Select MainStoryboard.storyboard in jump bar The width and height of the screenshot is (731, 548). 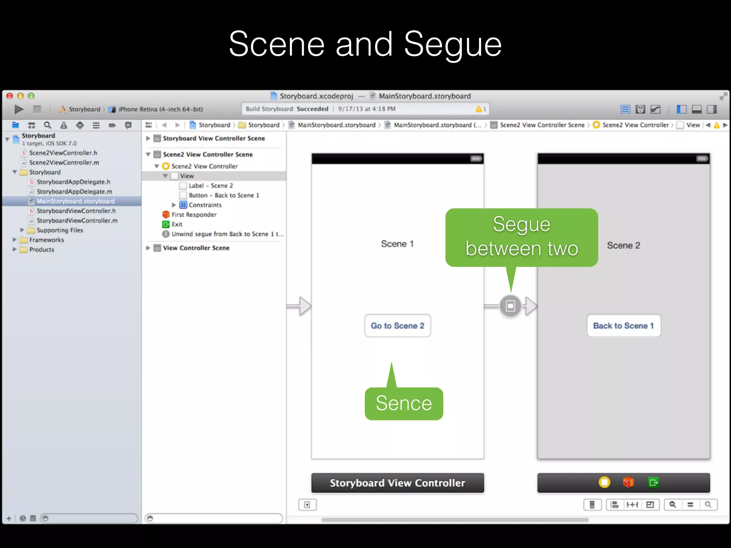(x=336, y=125)
